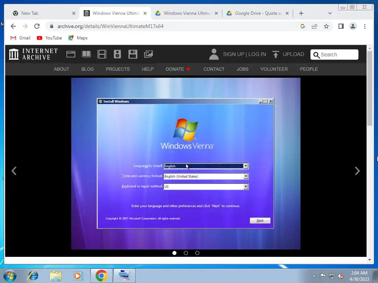Screen dimensions: 378x283
Task: Open the JOBS link
Action: coord(243,69)
